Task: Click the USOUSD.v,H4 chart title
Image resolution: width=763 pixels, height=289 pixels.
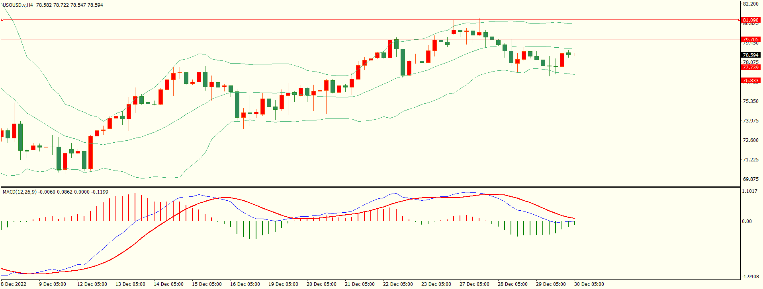Action: (18, 5)
